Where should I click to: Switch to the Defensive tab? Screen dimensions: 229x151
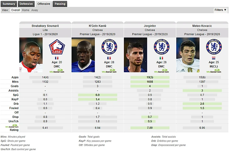coord(26,4)
